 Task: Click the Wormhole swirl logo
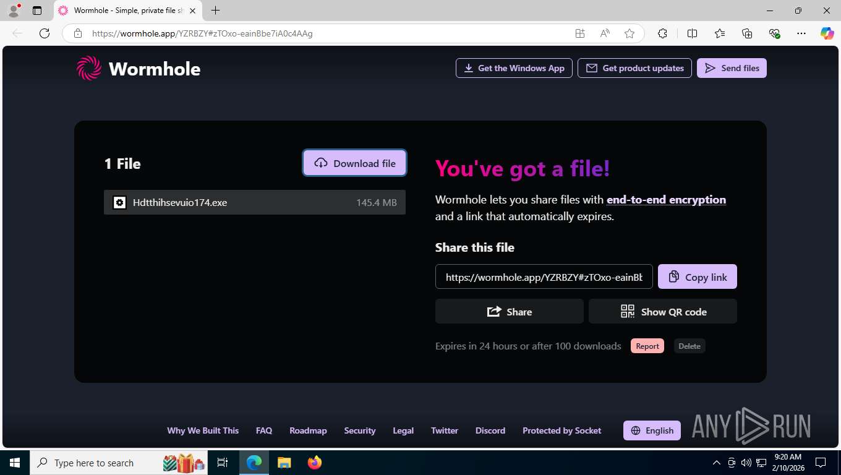point(88,68)
